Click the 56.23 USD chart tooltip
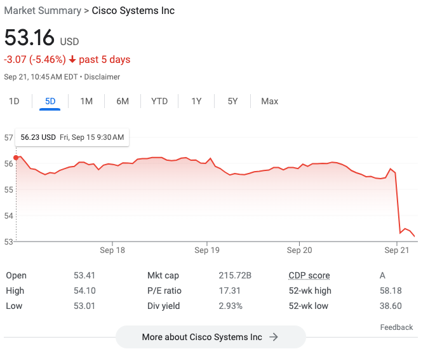442x349 pixels. 72,137
